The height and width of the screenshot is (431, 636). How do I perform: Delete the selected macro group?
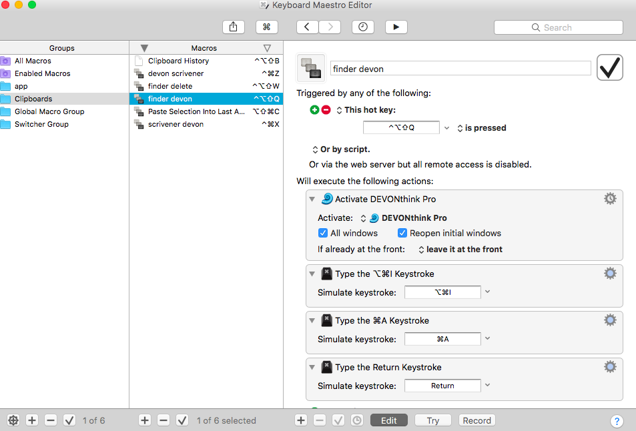[x=51, y=420]
